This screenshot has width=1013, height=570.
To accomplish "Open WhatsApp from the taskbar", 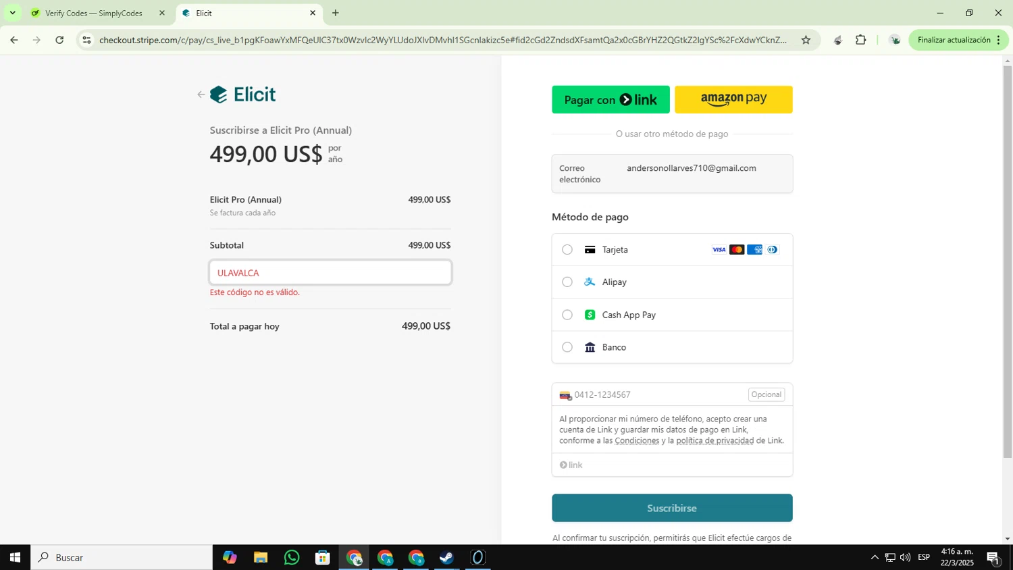I will tap(292, 557).
